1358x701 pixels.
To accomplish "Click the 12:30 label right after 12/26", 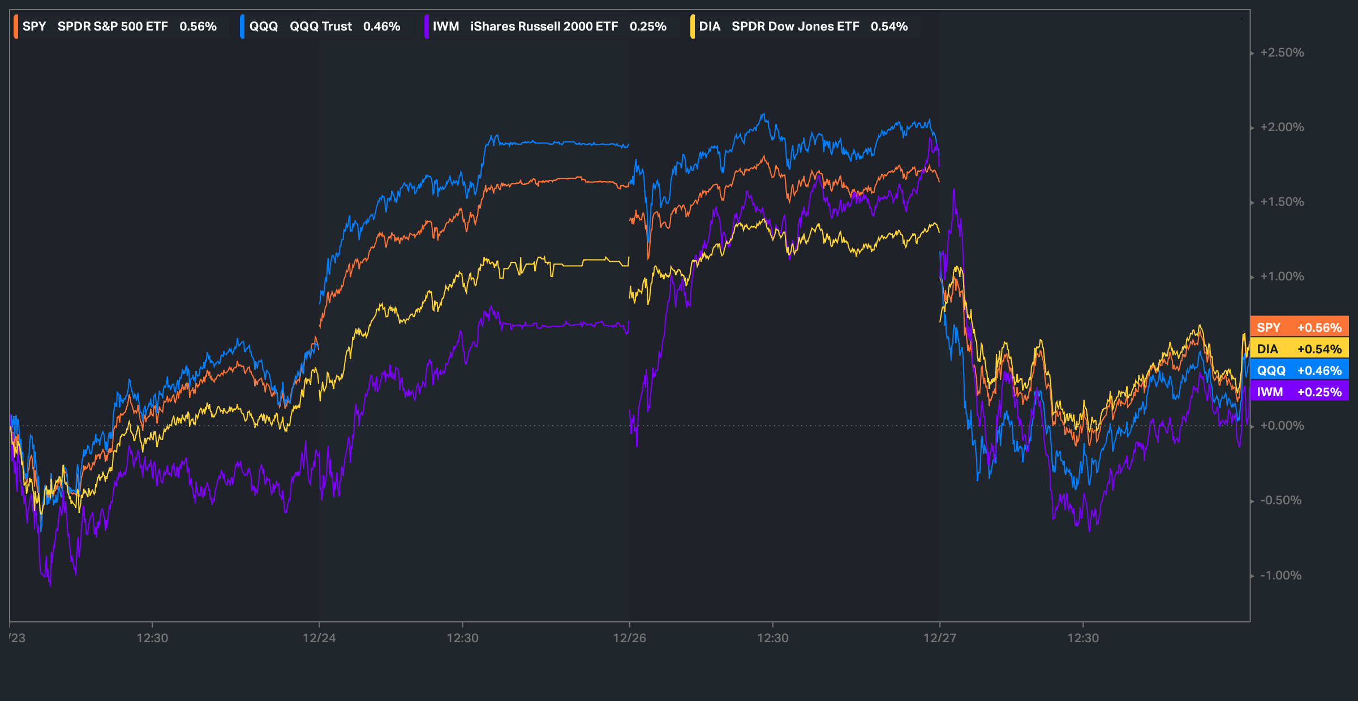I will pos(772,638).
